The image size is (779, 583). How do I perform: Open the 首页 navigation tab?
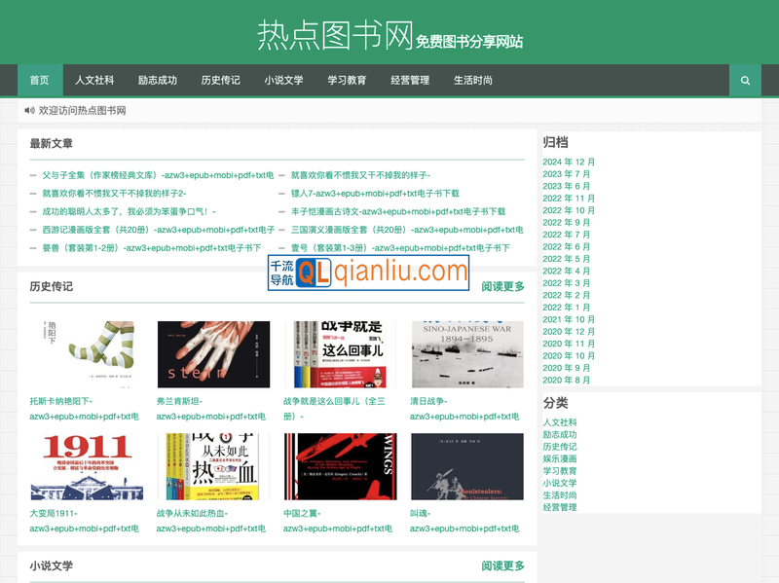coord(38,81)
